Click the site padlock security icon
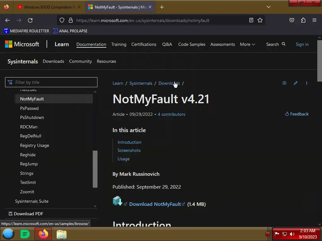Image resolution: width=322 pixels, height=241 pixels. (x=71, y=20)
